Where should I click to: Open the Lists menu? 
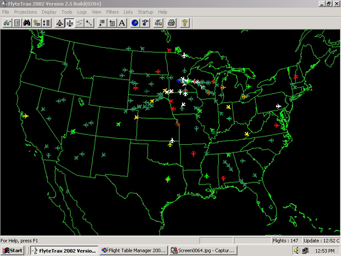[x=128, y=12]
